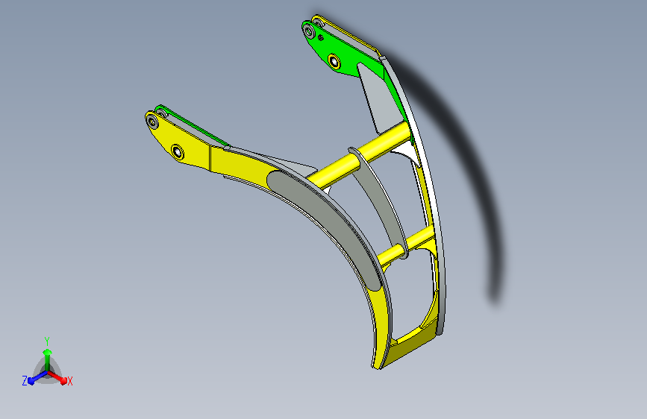
Task: Select the lower yellow cross tube
Action: pyautogui.click(x=407, y=245)
